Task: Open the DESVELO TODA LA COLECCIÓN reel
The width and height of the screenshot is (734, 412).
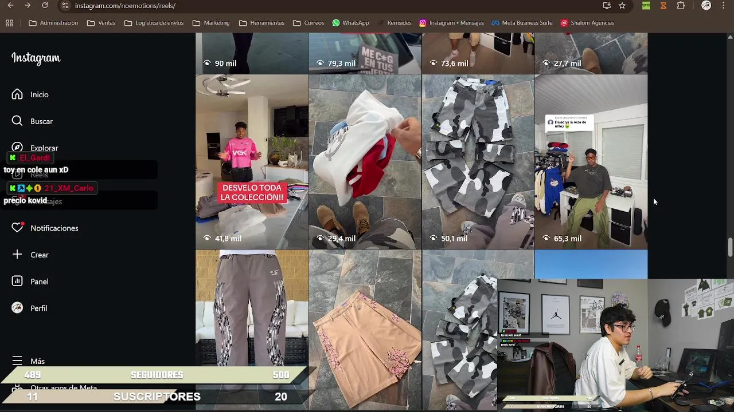Action: coord(252,162)
